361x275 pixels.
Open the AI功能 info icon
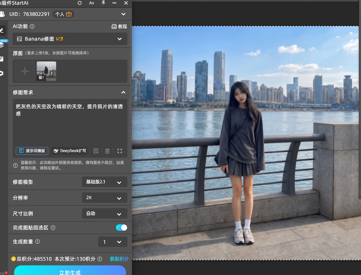pos(32,27)
